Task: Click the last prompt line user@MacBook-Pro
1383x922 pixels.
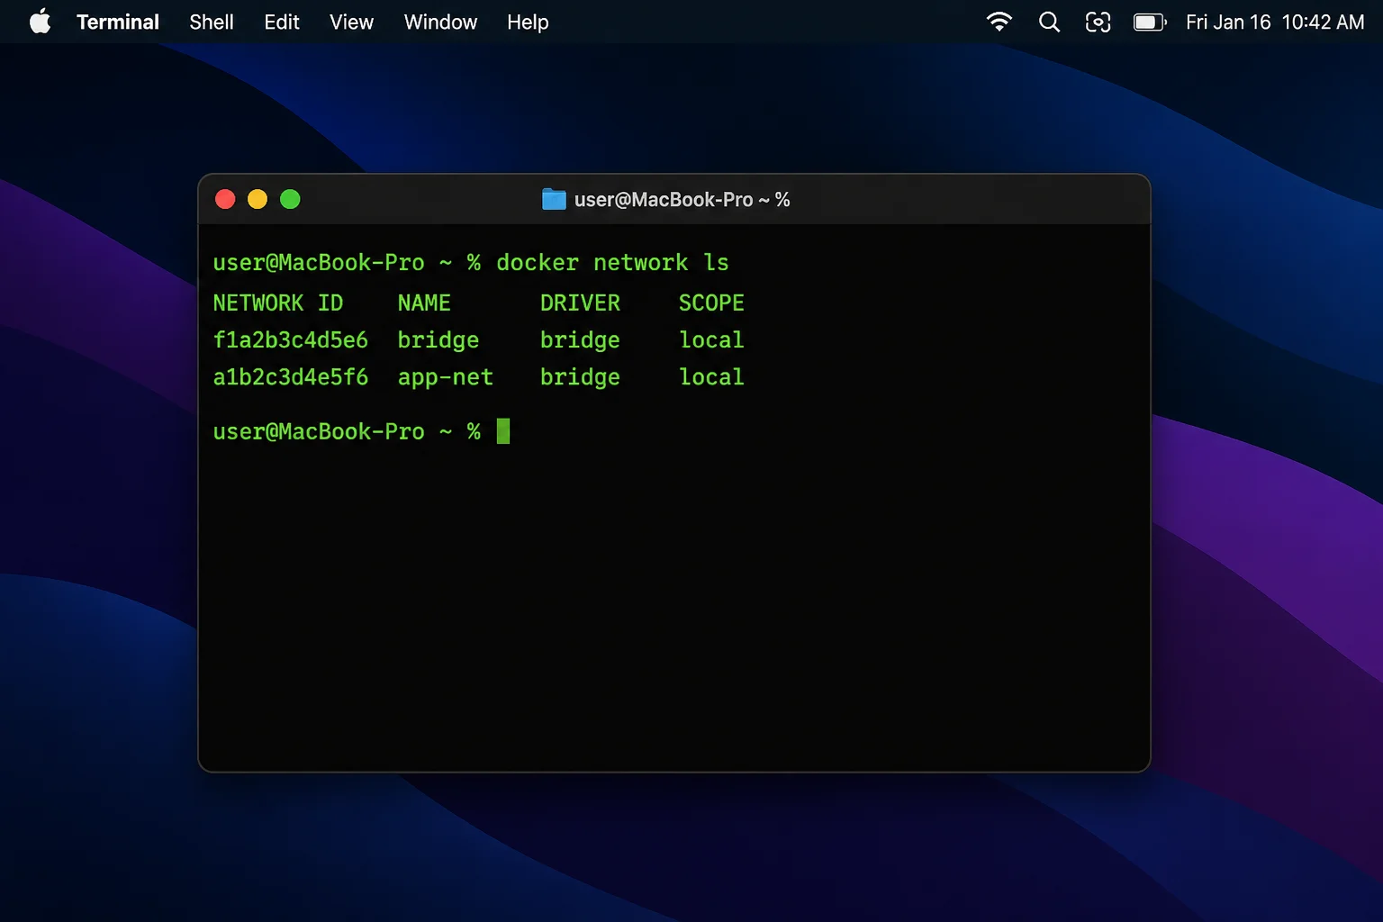Action: click(347, 431)
